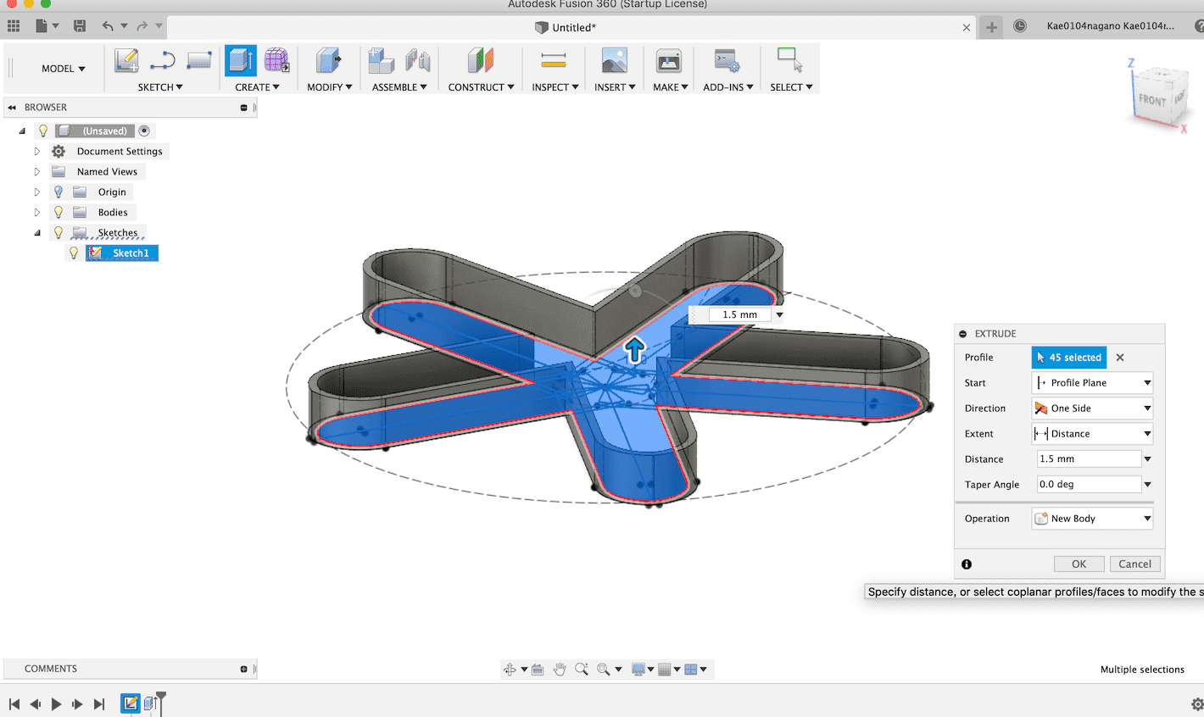Open the MODEL workspace switcher
The width and height of the screenshot is (1204, 717).
pos(64,69)
